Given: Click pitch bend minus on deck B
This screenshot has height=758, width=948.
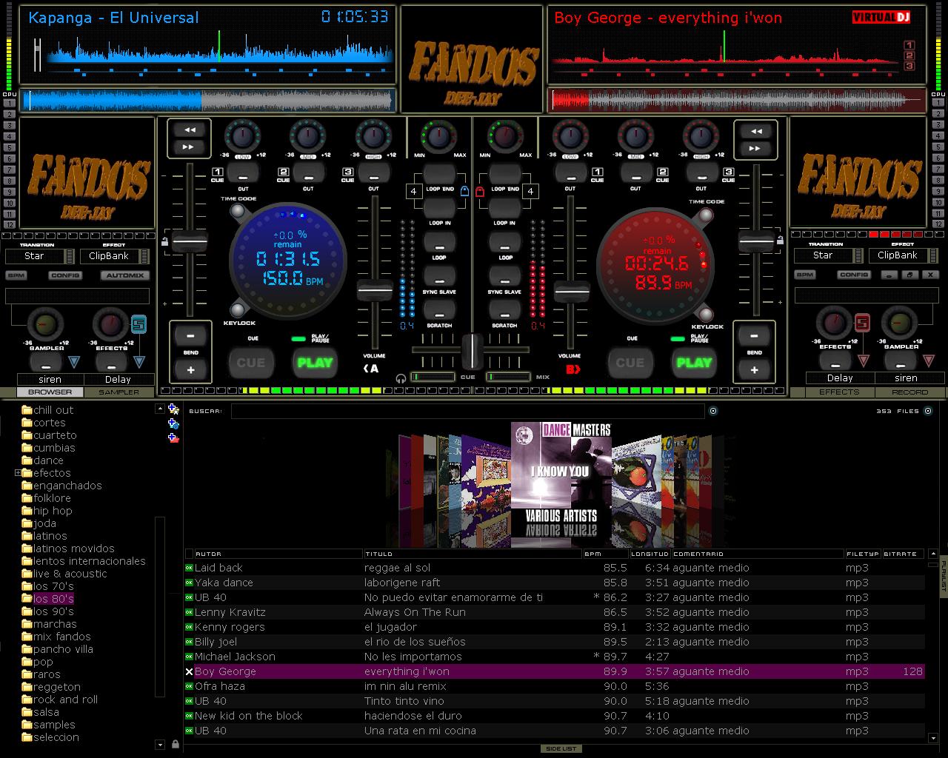Looking at the screenshot, I should (x=755, y=335).
